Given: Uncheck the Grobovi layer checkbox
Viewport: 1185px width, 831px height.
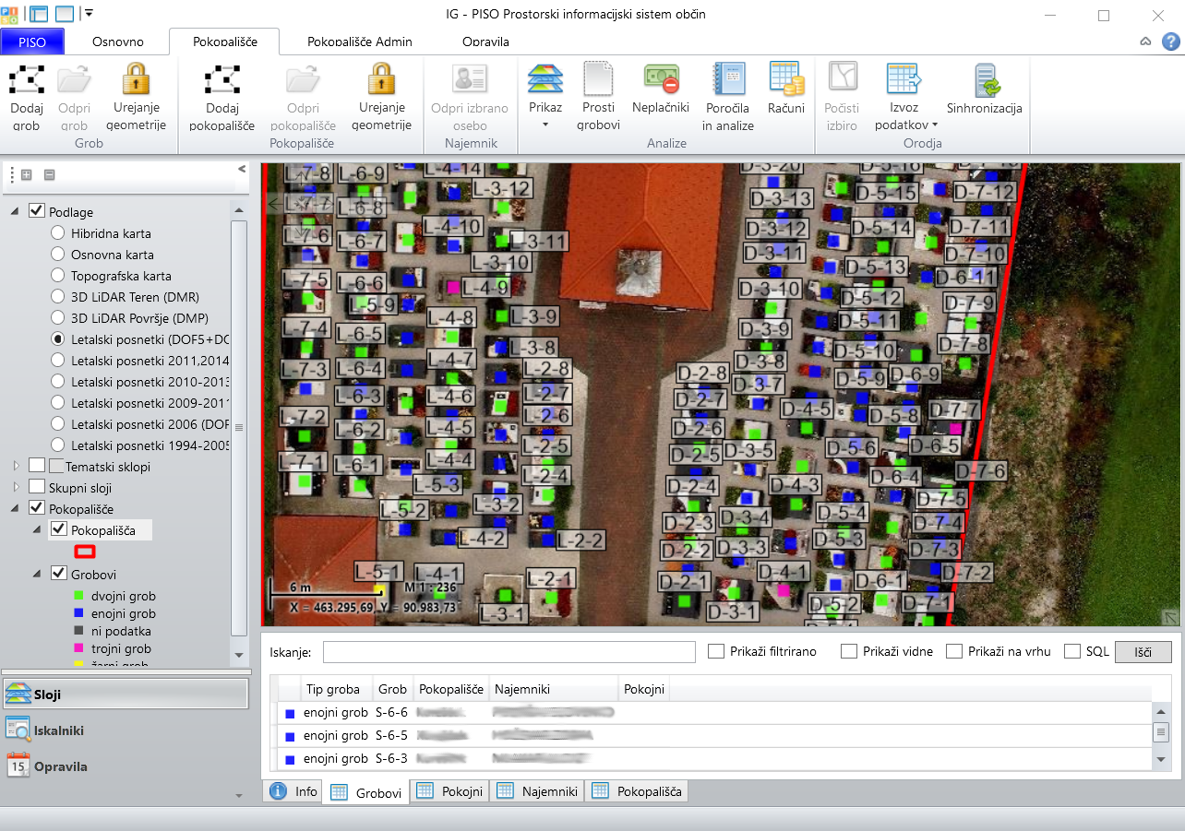Looking at the screenshot, I should (x=59, y=574).
